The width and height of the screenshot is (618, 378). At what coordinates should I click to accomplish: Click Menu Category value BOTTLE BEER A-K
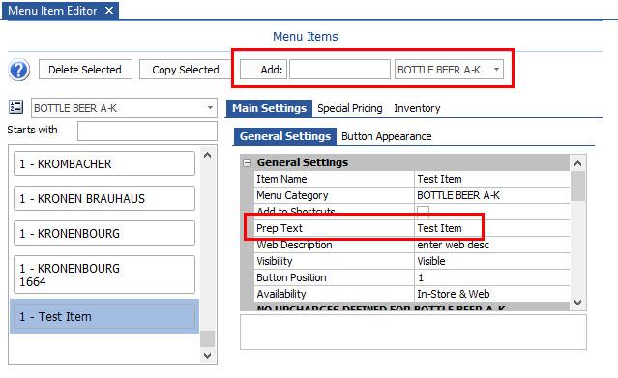pyautogui.click(x=492, y=195)
